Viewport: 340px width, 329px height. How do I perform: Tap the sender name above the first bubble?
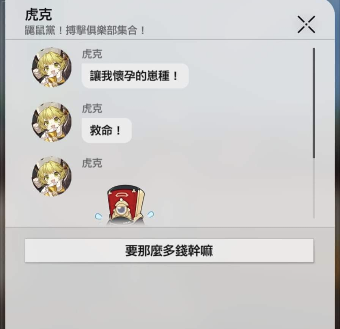click(92, 54)
